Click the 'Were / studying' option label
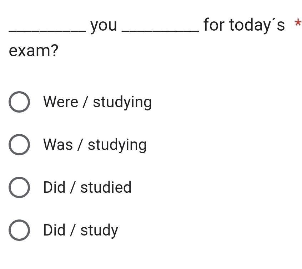302x269 pixels. pyautogui.click(x=97, y=102)
